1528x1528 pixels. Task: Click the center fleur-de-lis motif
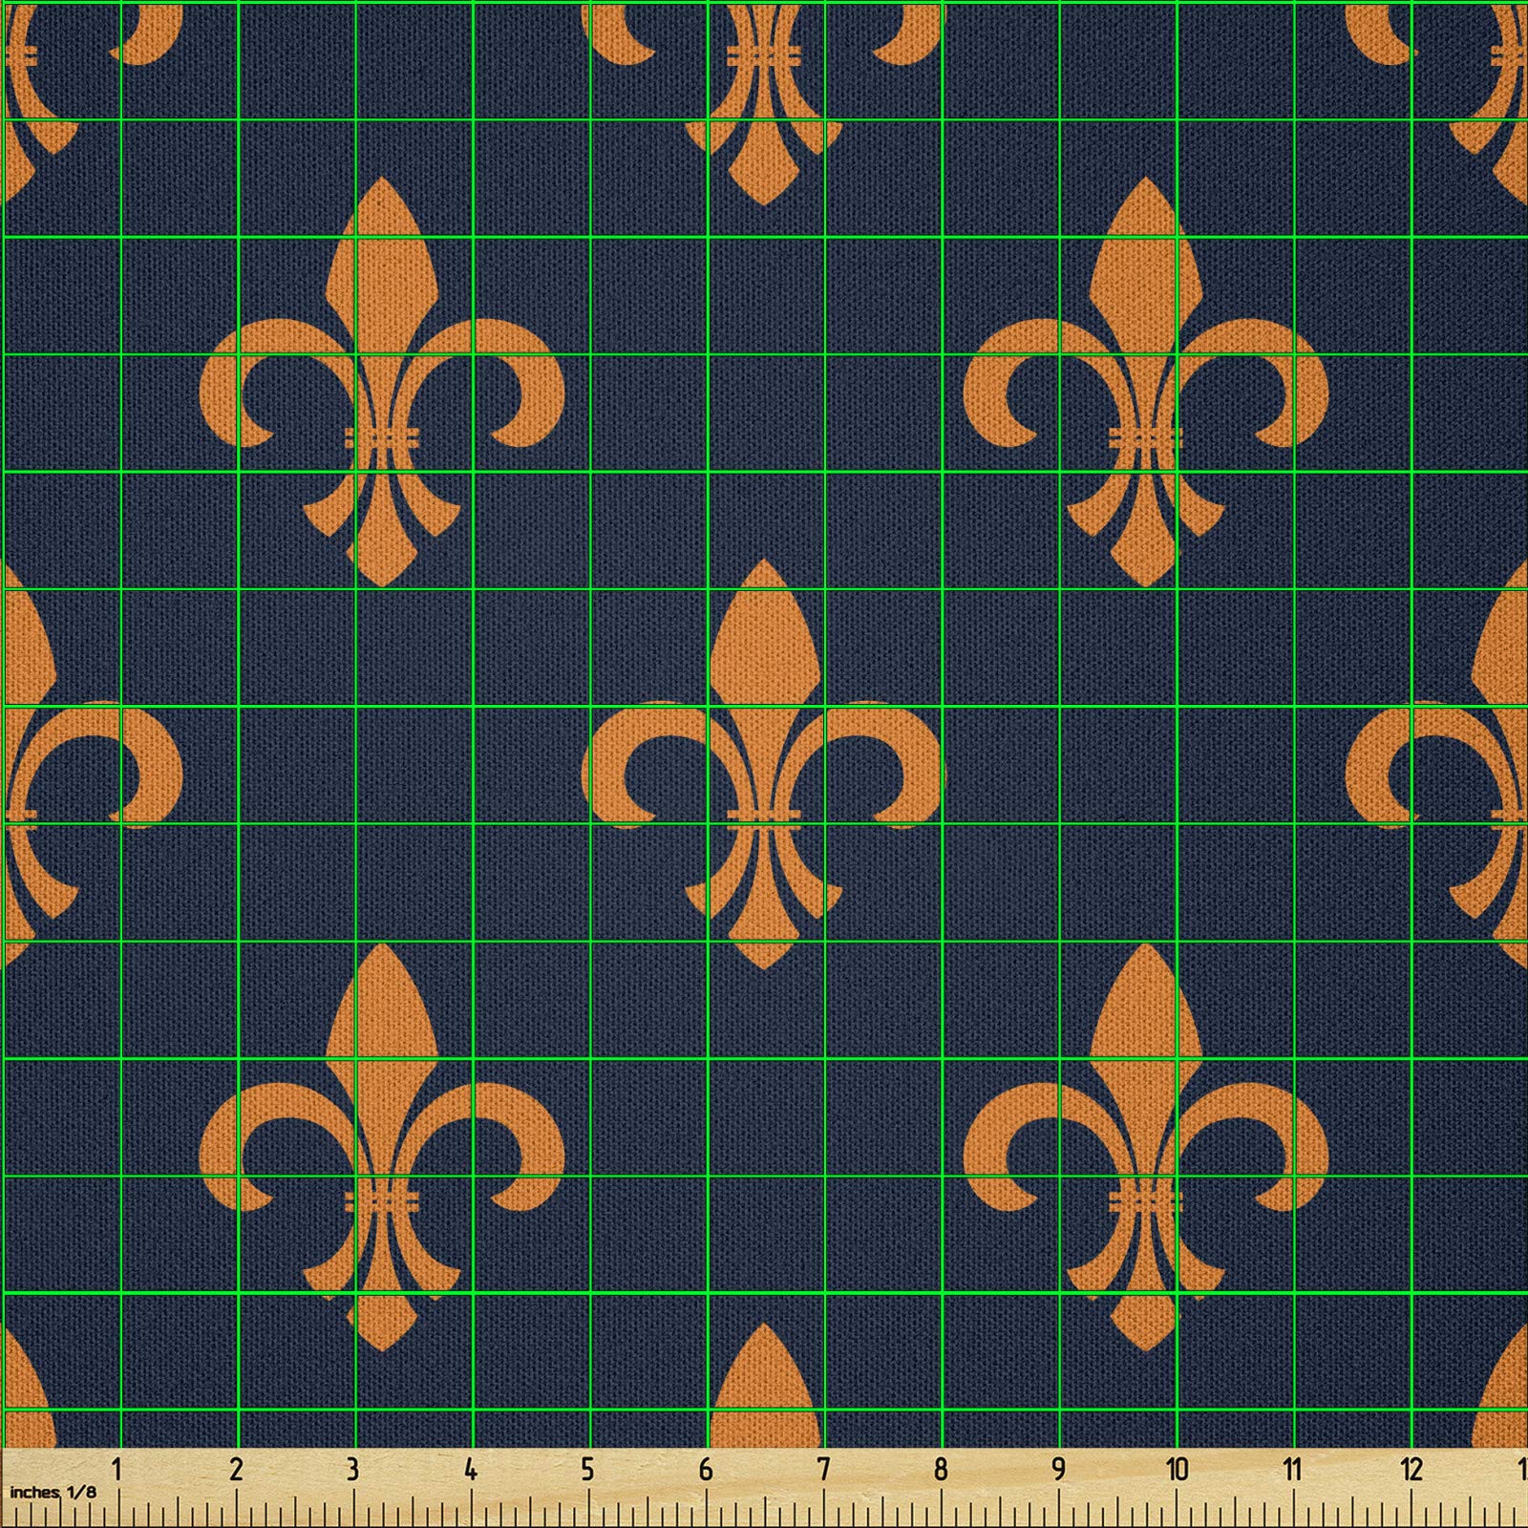[763, 764]
